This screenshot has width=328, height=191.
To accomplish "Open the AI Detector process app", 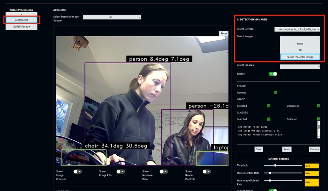I will click(22, 20).
